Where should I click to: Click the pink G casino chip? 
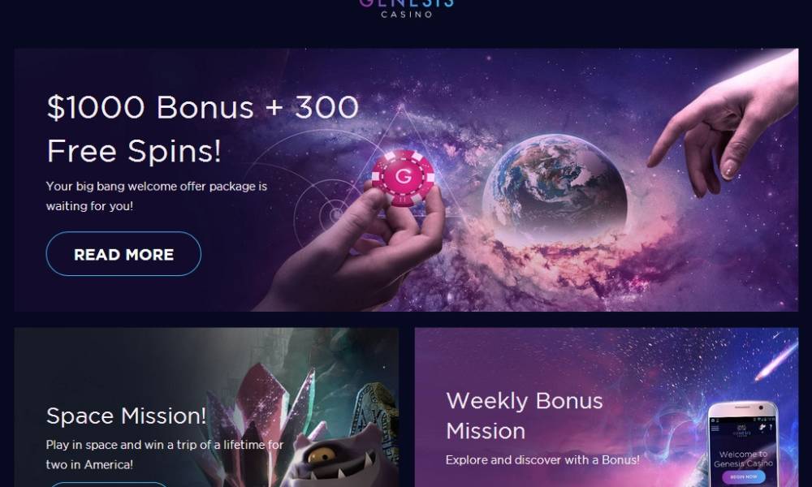pyautogui.click(x=403, y=178)
